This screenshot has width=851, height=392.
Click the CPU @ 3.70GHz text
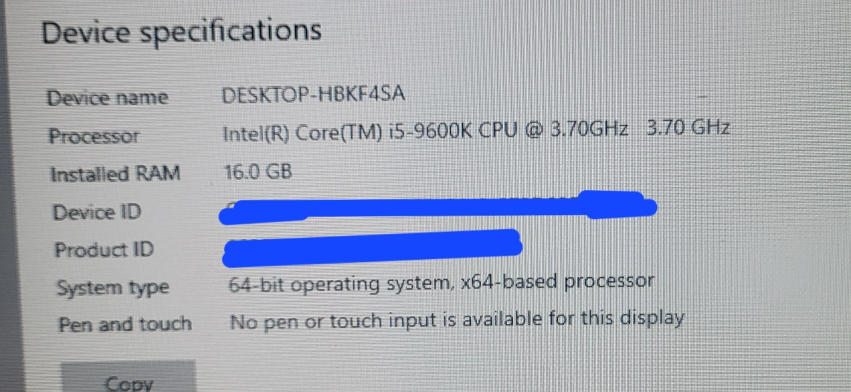[553, 129]
